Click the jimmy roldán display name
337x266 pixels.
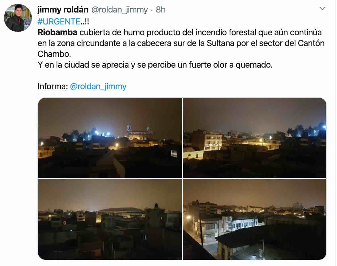click(x=63, y=10)
